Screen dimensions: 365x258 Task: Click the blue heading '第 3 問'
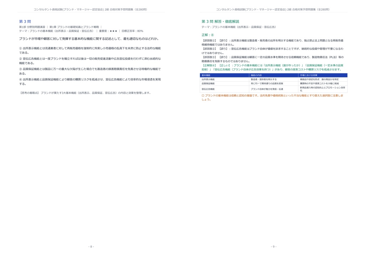pyautogui.click(x=25, y=21)
